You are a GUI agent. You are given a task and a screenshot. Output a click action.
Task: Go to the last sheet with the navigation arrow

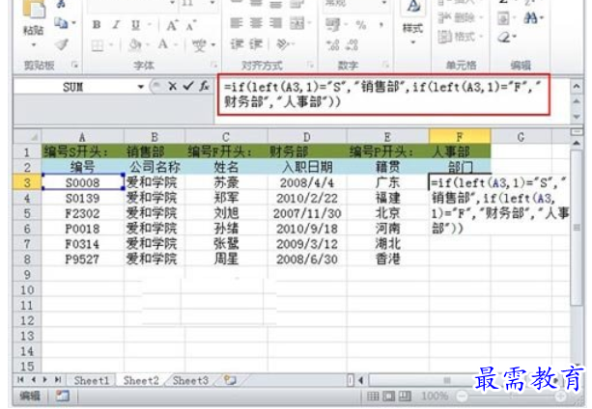coord(57,380)
